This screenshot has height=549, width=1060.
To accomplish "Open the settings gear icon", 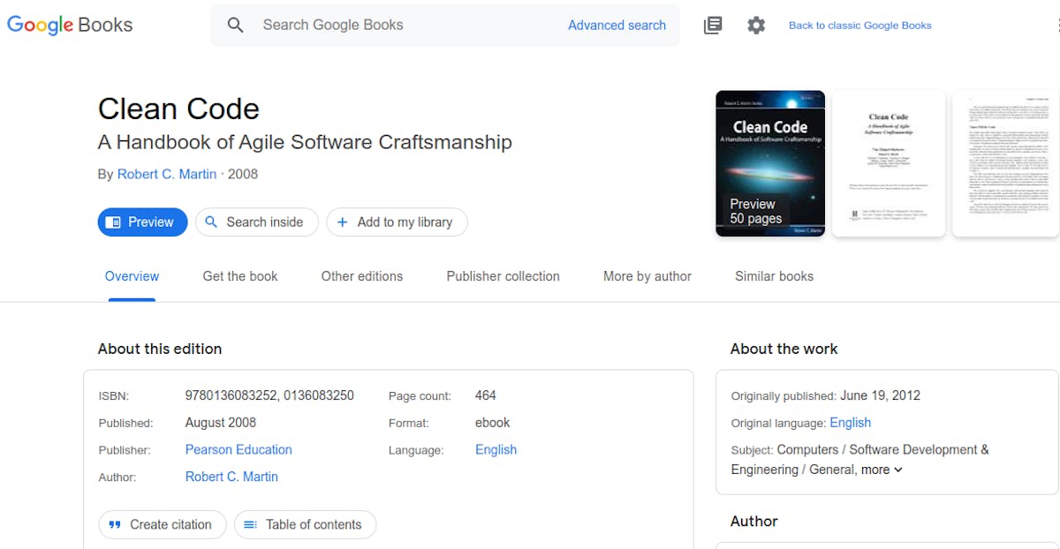I will pyautogui.click(x=756, y=26).
